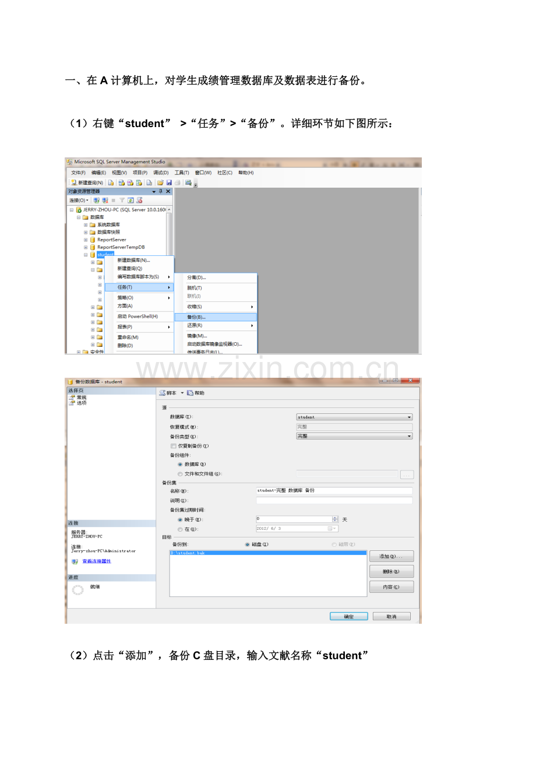Select the 文件和文件组 radio button
The image size is (536, 759).
coord(180,474)
